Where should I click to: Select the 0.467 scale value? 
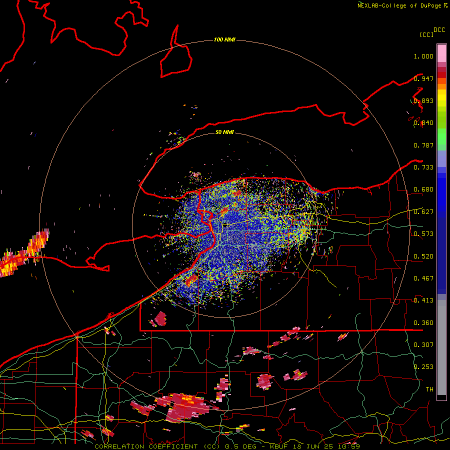pos(423,278)
